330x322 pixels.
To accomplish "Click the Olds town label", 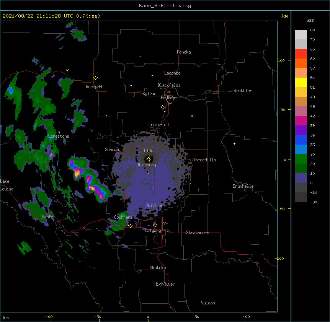I will pyautogui.click(x=149, y=151).
